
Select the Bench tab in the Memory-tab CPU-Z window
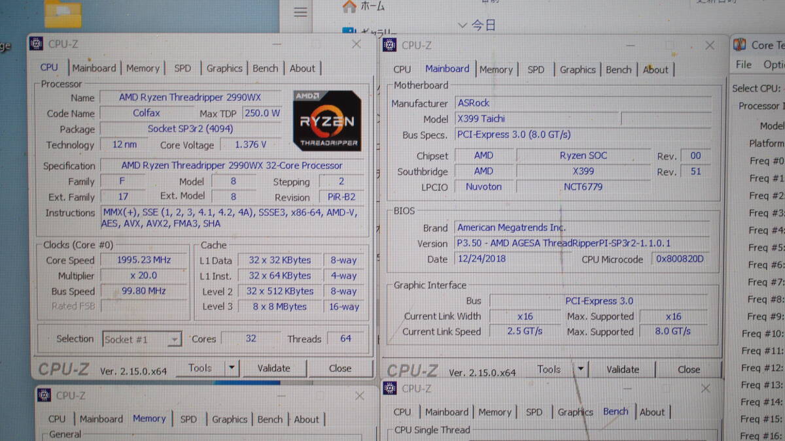coord(270,419)
